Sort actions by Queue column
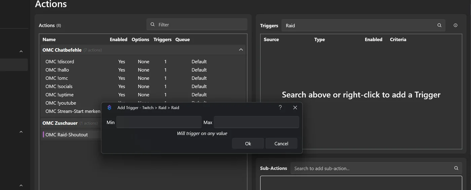 pos(183,40)
